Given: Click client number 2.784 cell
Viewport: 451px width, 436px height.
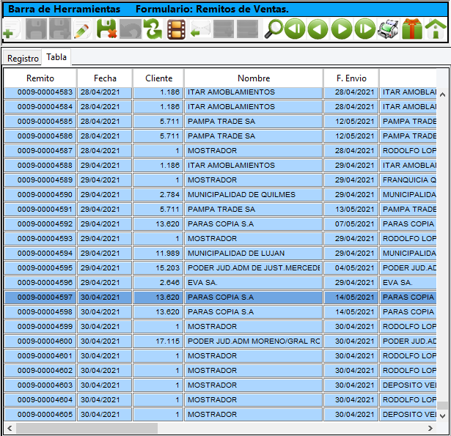Looking at the screenshot, I should 158,195.
